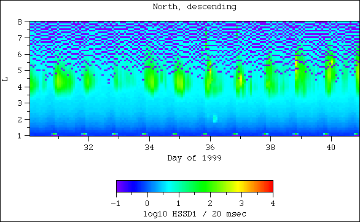The width and height of the screenshot is (360, 222).
Task: Click the x-axis tick label "34"
Action: pyautogui.click(x=149, y=148)
